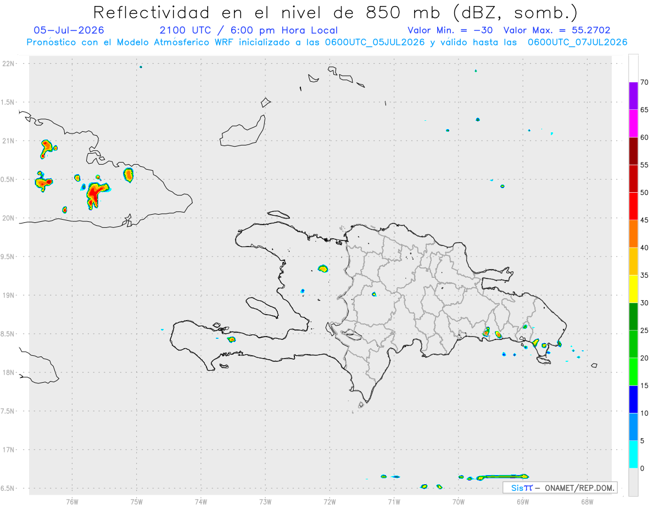This screenshot has height=509, width=659.
Task: Pick the maroon 55–60 dBZ colorbar segment
Action: [633, 151]
